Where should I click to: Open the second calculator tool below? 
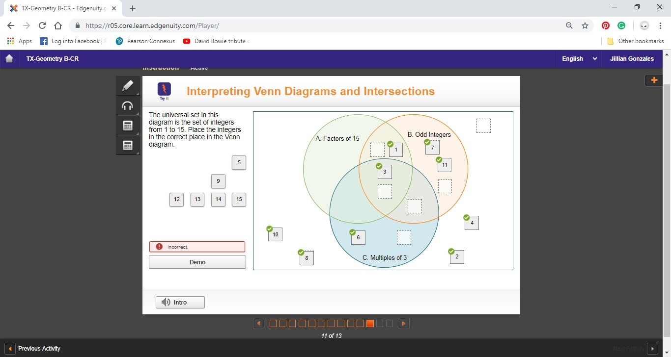coord(128,145)
